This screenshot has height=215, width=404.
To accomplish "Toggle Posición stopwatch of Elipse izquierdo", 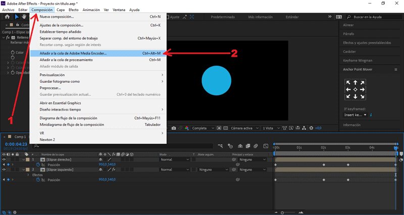I will [x=38, y=180].
